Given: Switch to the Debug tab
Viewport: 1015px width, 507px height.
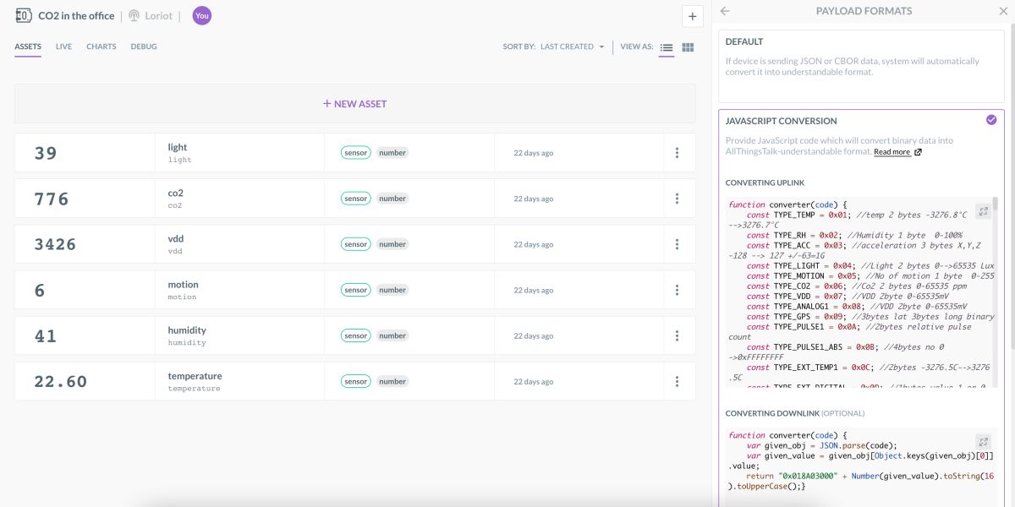Looking at the screenshot, I should tap(144, 46).
